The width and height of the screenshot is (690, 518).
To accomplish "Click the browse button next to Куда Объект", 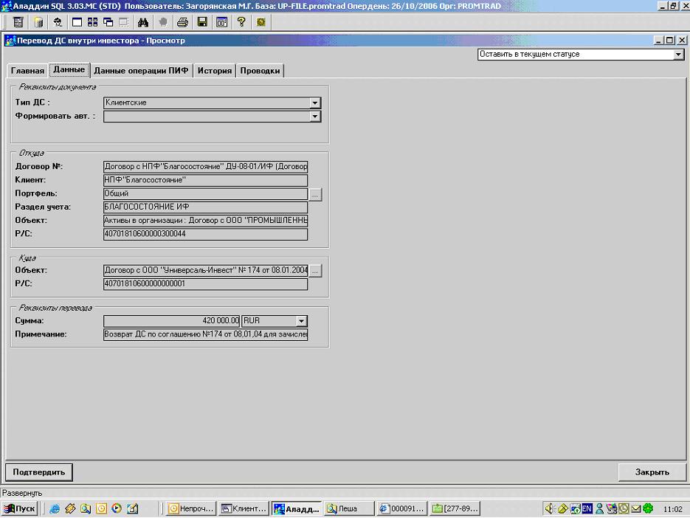I will tap(315, 271).
